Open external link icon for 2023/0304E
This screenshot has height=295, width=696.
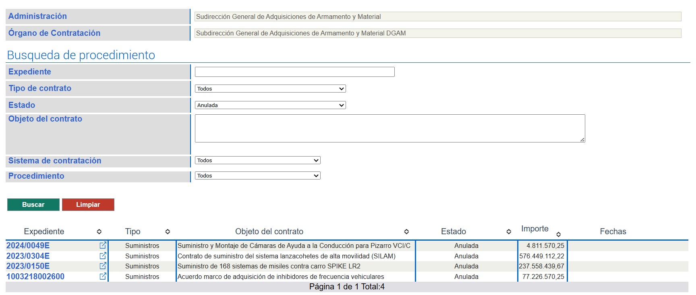pyautogui.click(x=103, y=256)
